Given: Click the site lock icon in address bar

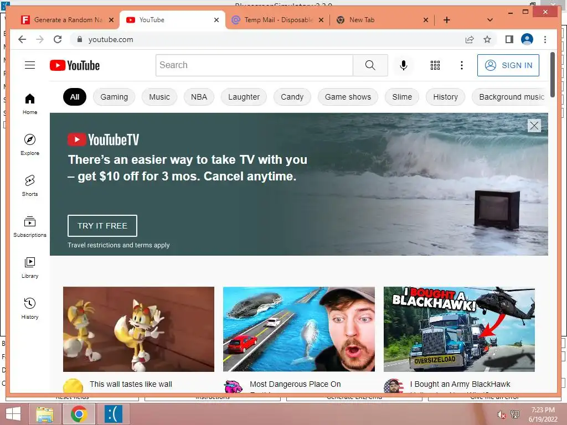Looking at the screenshot, I should (80, 39).
